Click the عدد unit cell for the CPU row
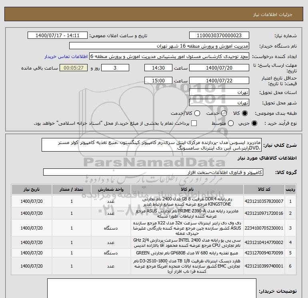The width and height of the screenshot is (308, 298). click(111, 243)
